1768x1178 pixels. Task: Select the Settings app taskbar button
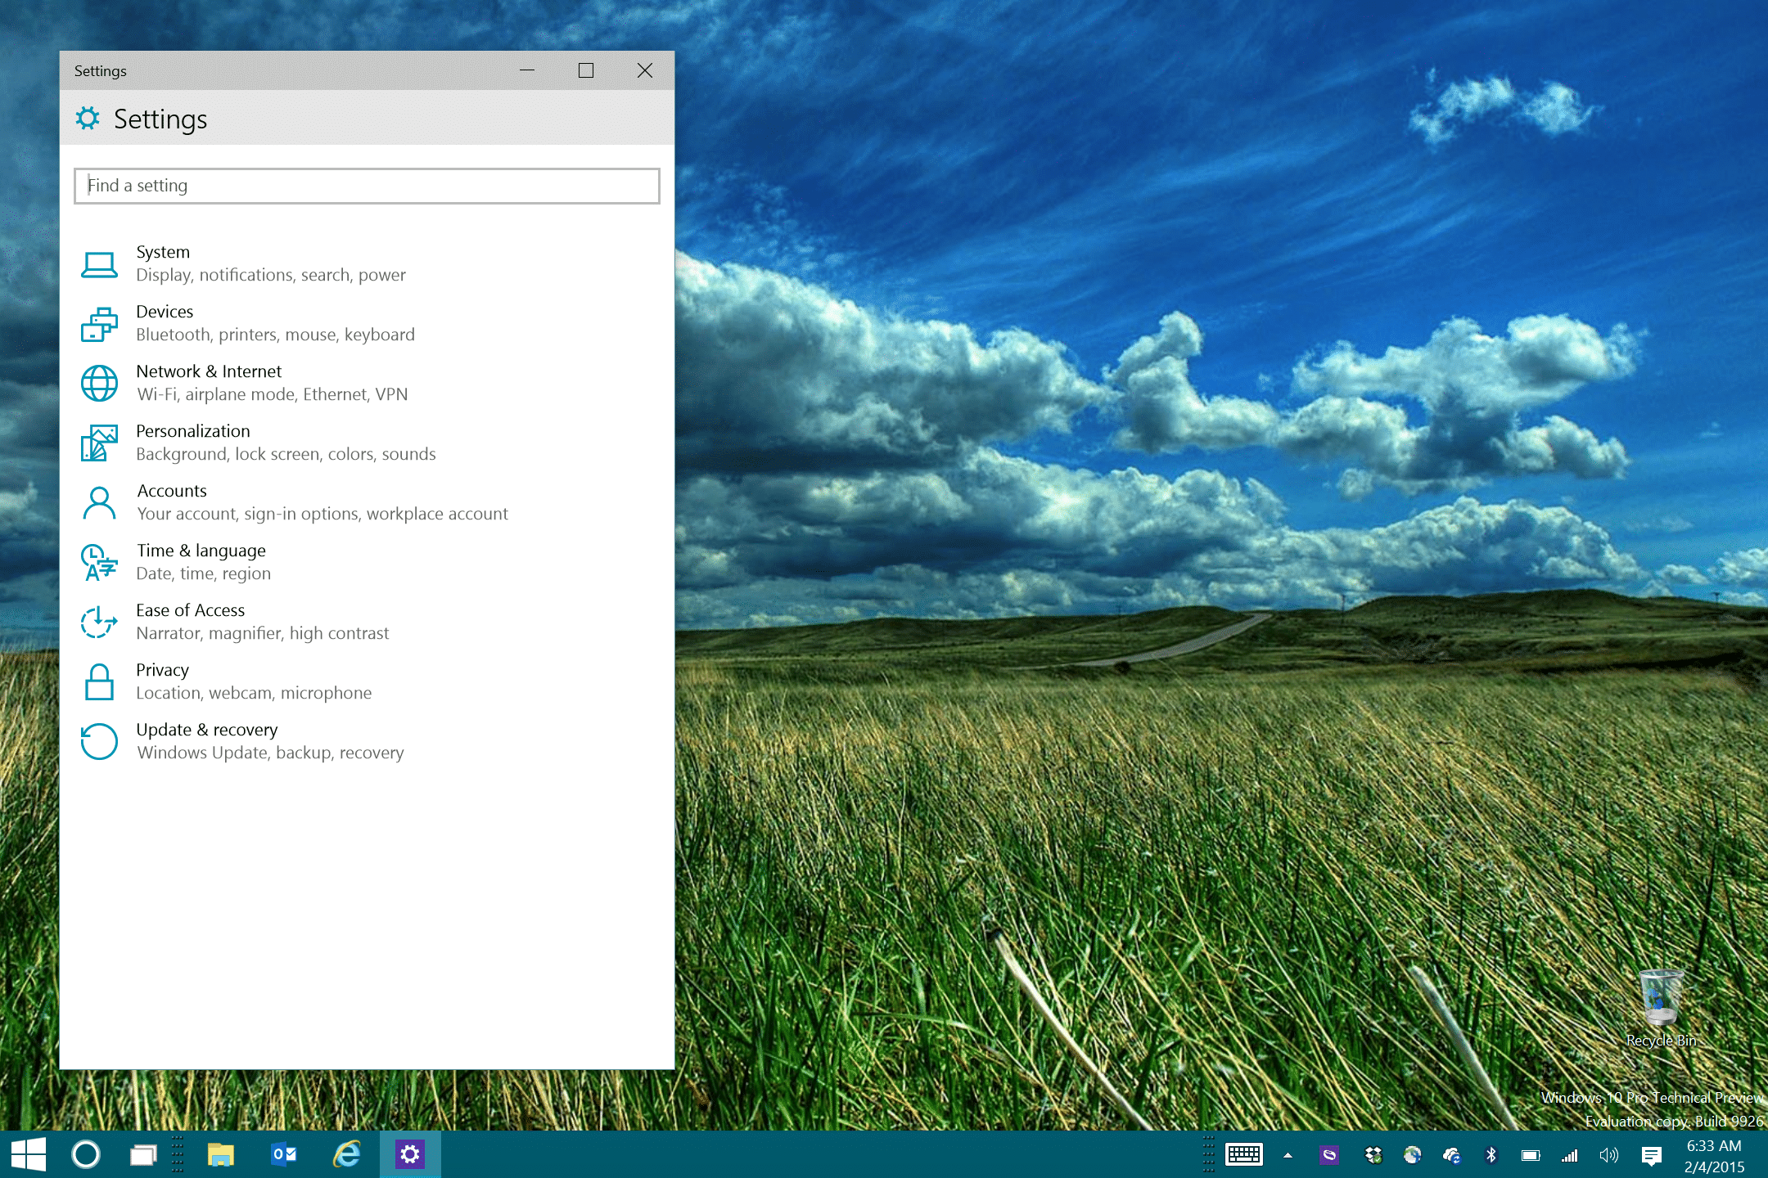(x=410, y=1154)
